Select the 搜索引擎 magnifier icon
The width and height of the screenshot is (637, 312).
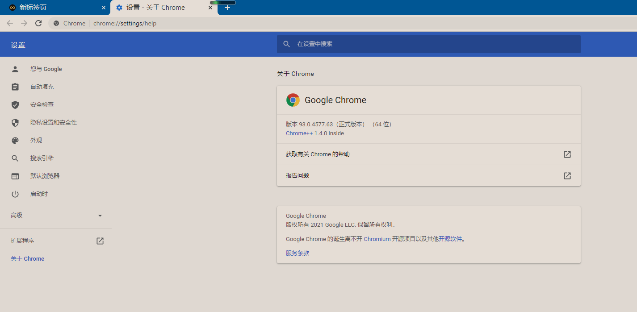(15, 158)
